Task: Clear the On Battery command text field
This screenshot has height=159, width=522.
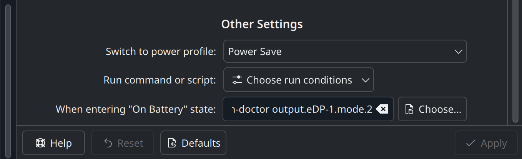Action: 382,109
